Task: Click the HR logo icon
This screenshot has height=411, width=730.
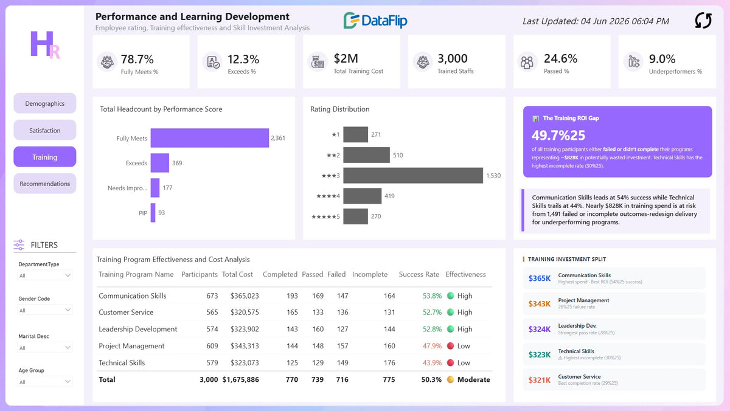Action: 45,44
